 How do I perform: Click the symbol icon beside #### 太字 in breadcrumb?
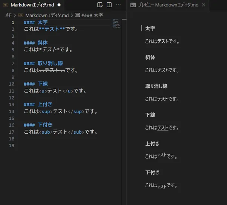pos(77,15)
